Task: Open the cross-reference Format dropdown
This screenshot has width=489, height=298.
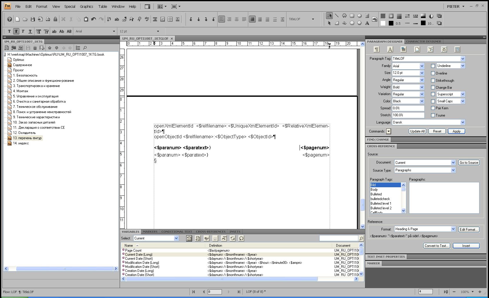Action: tap(453, 229)
